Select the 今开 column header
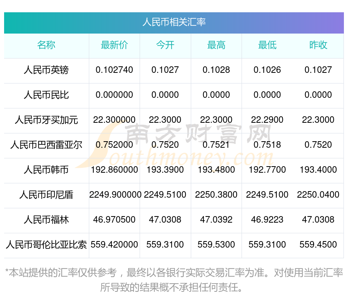This screenshot has width=348, height=300. 165,45
